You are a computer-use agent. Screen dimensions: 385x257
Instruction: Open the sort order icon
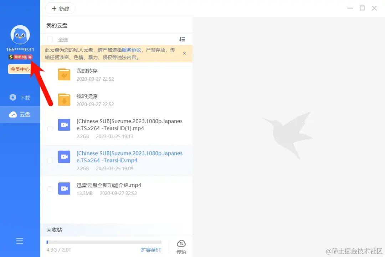coord(182,39)
